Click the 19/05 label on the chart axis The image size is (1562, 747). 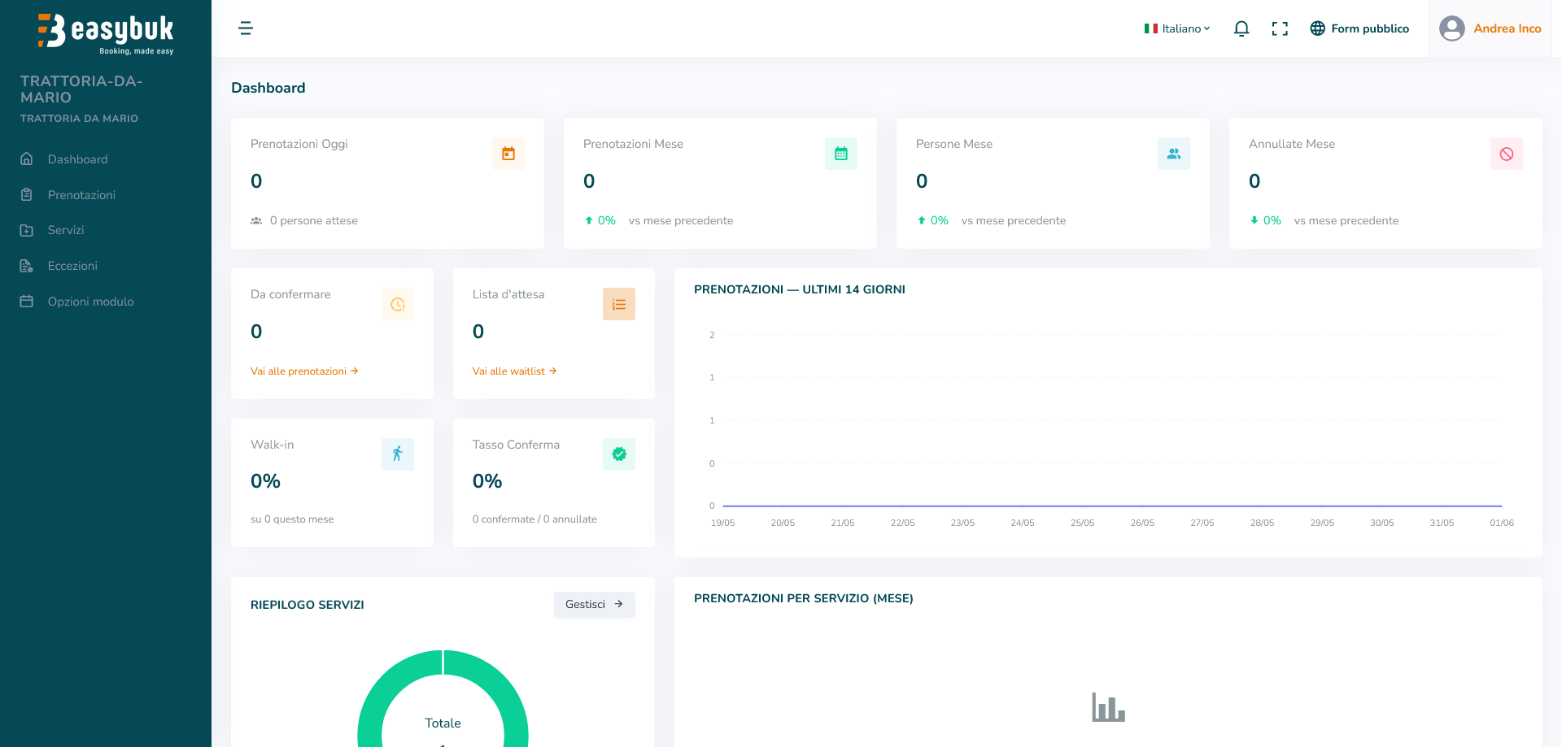(x=722, y=523)
